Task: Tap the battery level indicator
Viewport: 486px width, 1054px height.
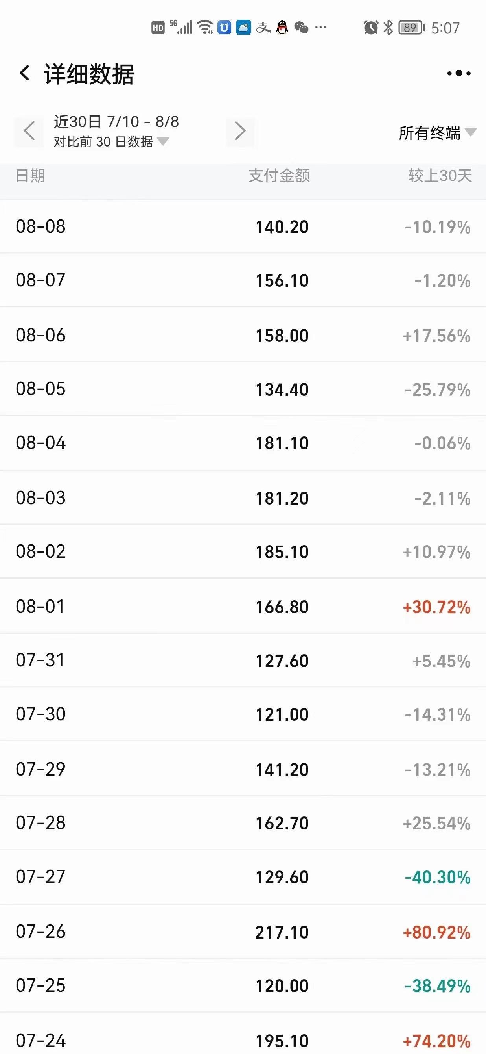Action: pyautogui.click(x=411, y=28)
